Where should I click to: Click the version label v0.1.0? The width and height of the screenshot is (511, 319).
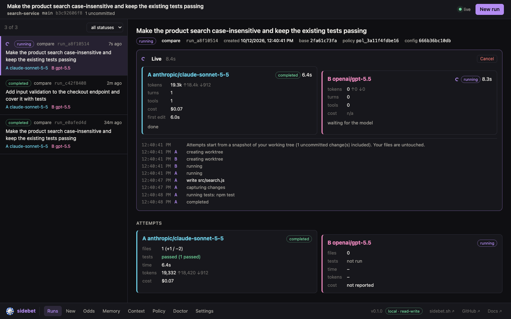(x=377, y=311)
